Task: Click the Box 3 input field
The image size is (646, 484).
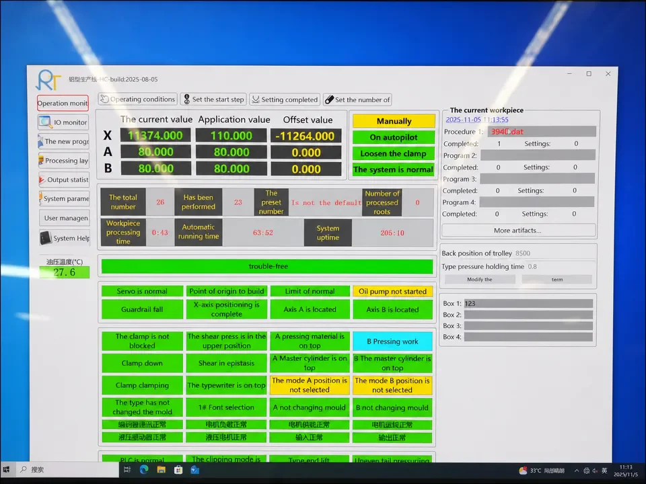Action: pos(528,326)
